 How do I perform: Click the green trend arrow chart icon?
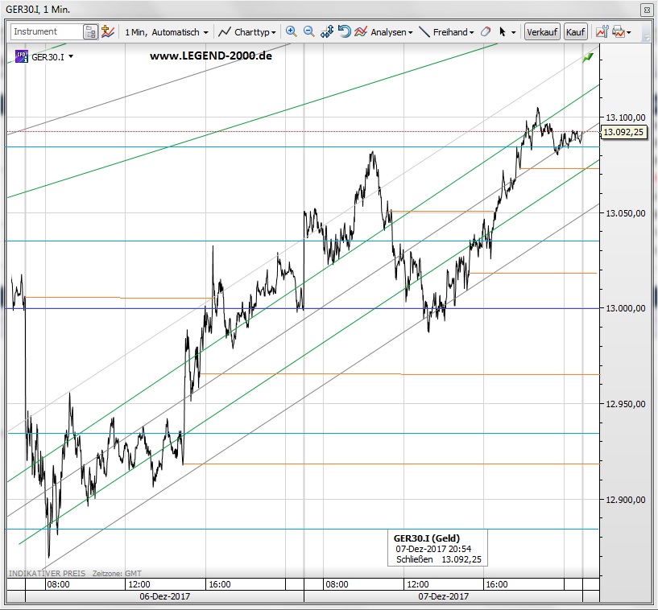589,57
